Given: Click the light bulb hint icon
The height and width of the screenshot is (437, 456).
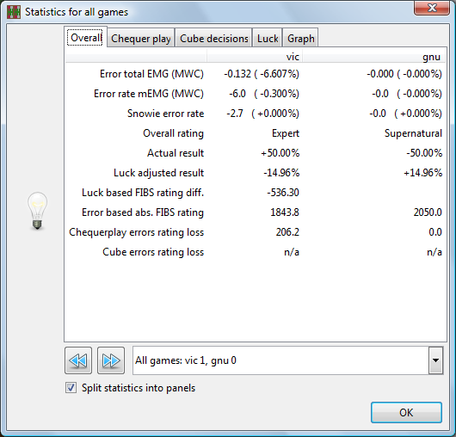Looking at the screenshot, I should point(37,211).
